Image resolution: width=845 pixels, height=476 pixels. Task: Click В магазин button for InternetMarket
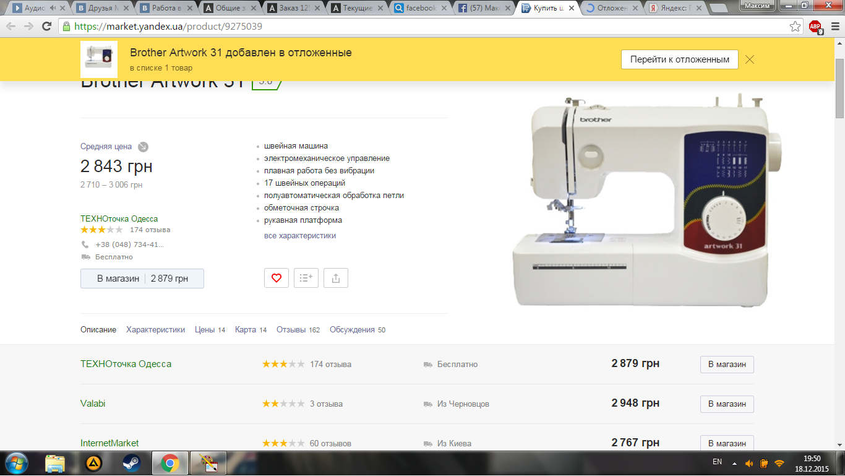click(727, 443)
